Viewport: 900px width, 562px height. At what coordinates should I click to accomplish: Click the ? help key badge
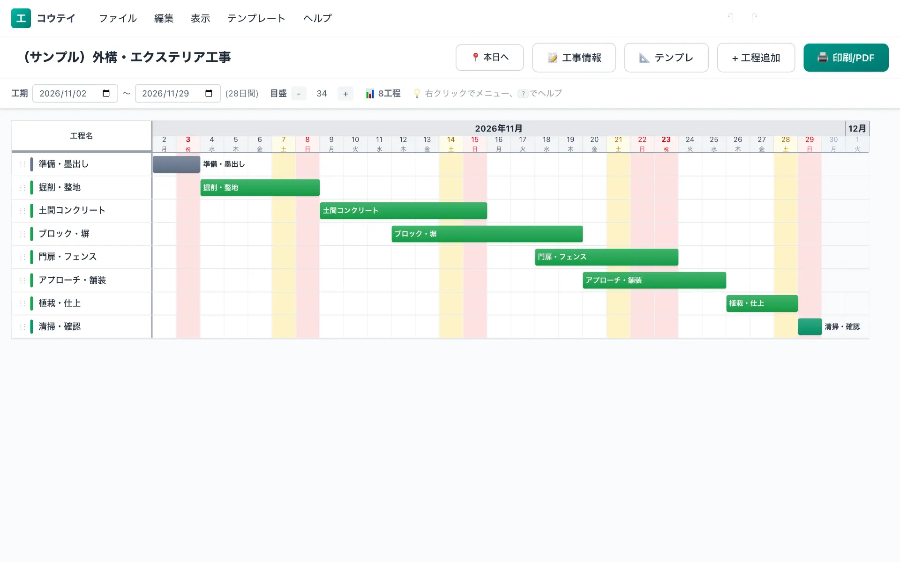click(523, 94)
